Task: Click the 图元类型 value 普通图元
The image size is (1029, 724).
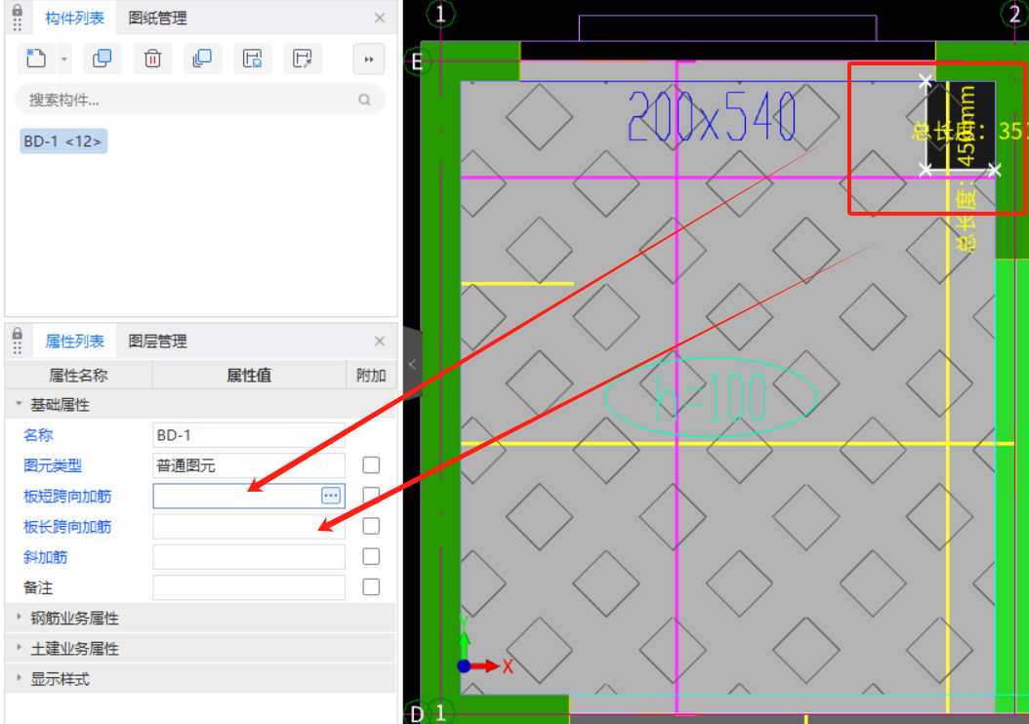Action: 249,465
